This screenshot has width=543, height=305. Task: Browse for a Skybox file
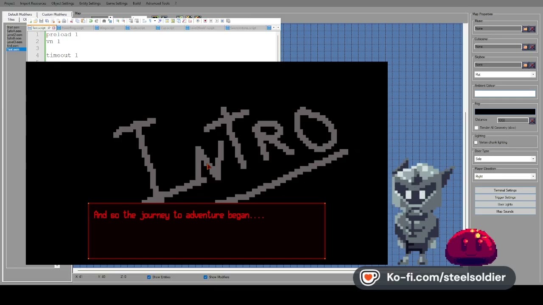click(525, 65)
